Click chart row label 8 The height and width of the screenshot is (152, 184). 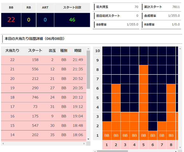tap(98, 70)
